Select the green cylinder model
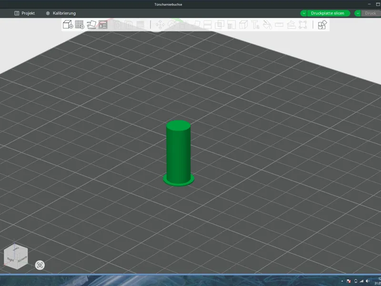 [178, 153]
